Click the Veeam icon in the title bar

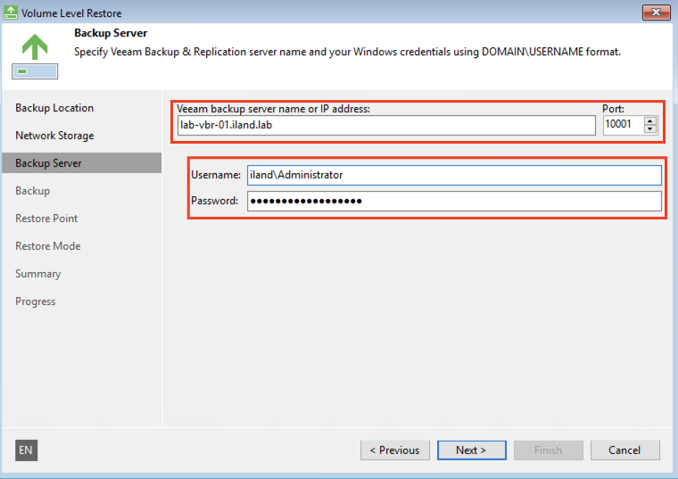point(11,13)
